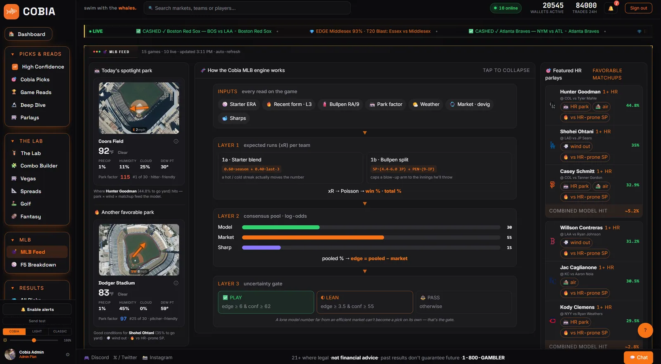Click the PLAY gate card
661x364 pixels.
[266, 302]
